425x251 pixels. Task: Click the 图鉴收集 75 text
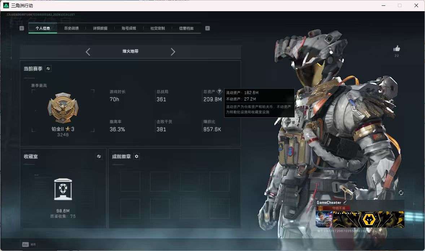point(63,216)
